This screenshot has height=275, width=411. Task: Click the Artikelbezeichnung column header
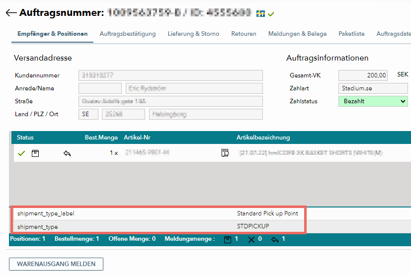pos(263,137)
